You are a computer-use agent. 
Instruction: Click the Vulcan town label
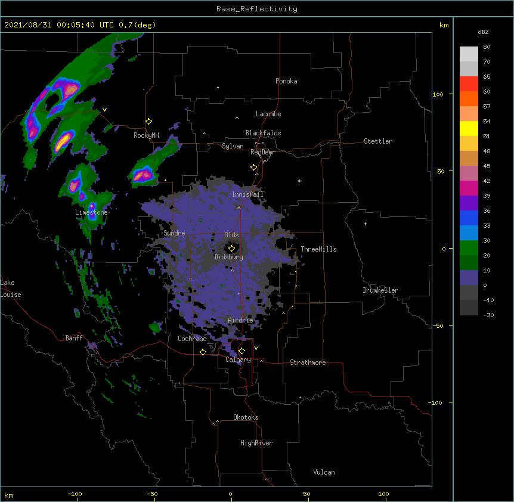click(324, 472)
